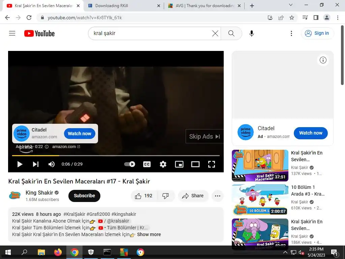
Task: Subscribe to King Shakir channel
Action: (84, 196)
